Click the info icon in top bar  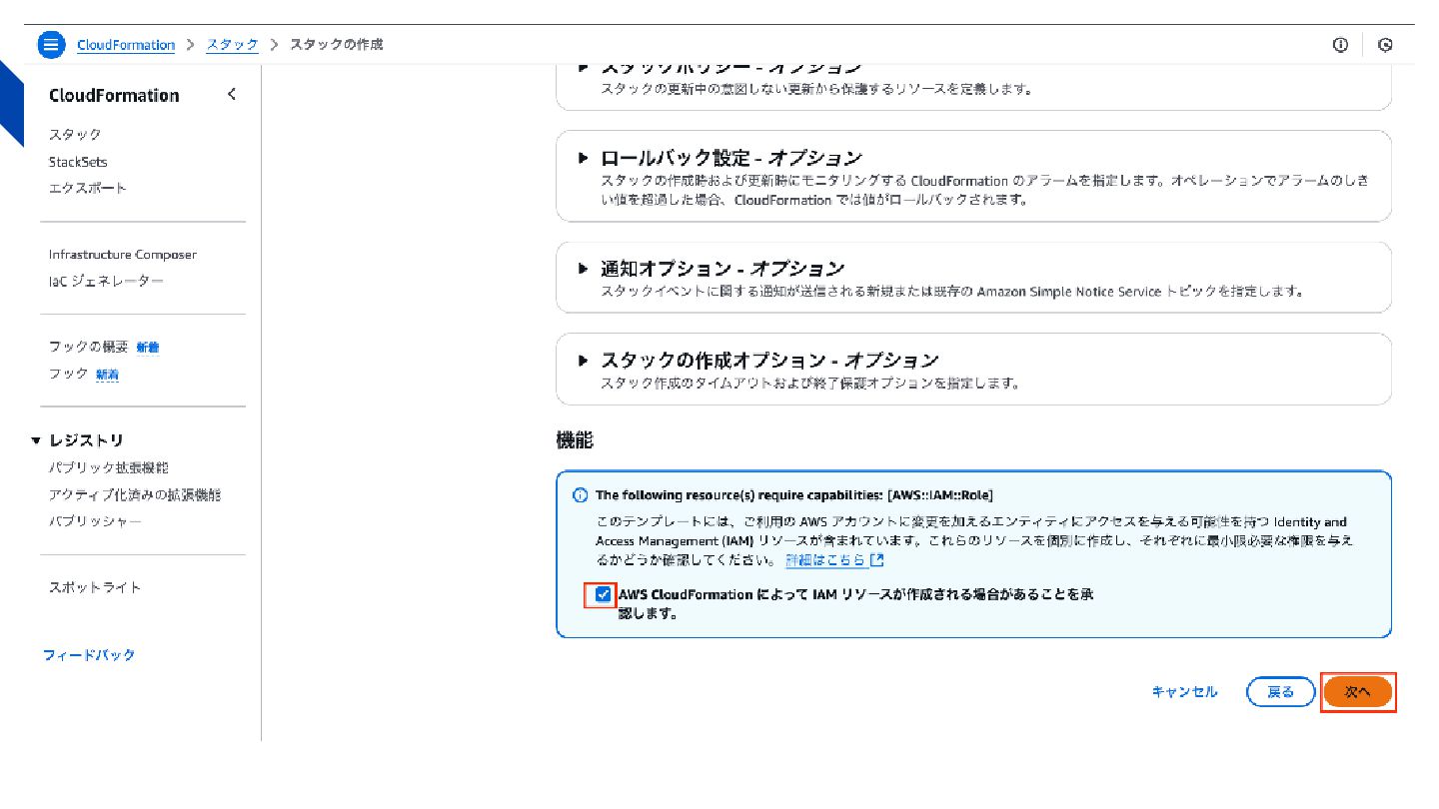pos(1341,45)
